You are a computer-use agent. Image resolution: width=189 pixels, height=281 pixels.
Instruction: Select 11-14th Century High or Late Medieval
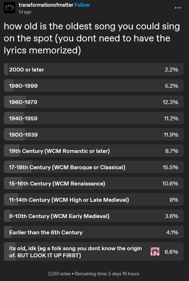[x=94, y=200]
